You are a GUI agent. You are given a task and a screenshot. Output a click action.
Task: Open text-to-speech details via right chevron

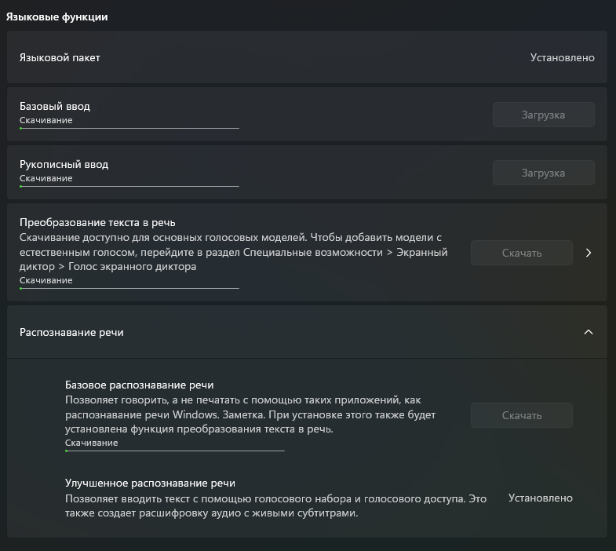click(x=588, y=253)
